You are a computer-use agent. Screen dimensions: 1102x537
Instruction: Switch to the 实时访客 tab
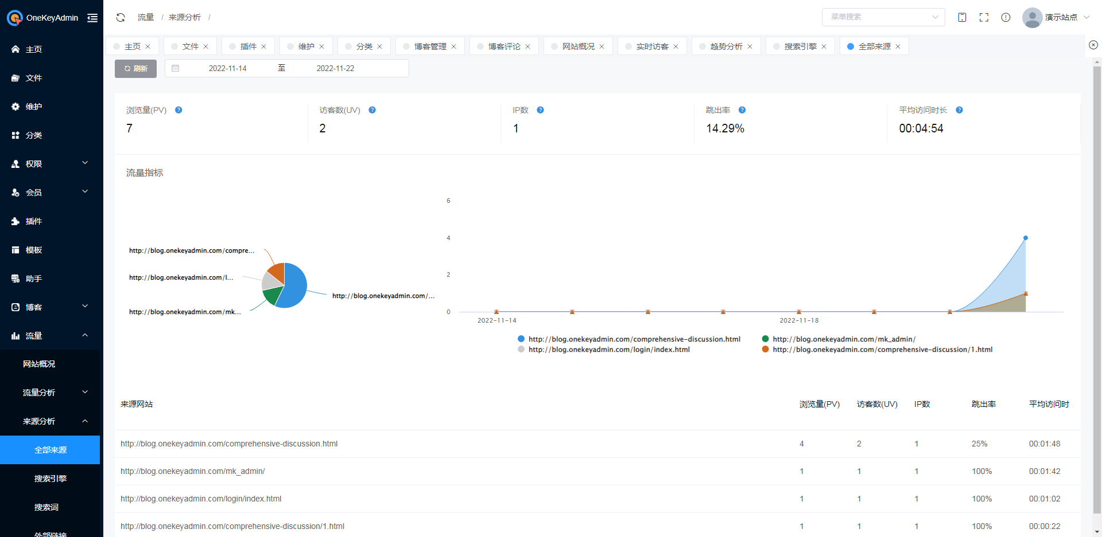(652, 46)
